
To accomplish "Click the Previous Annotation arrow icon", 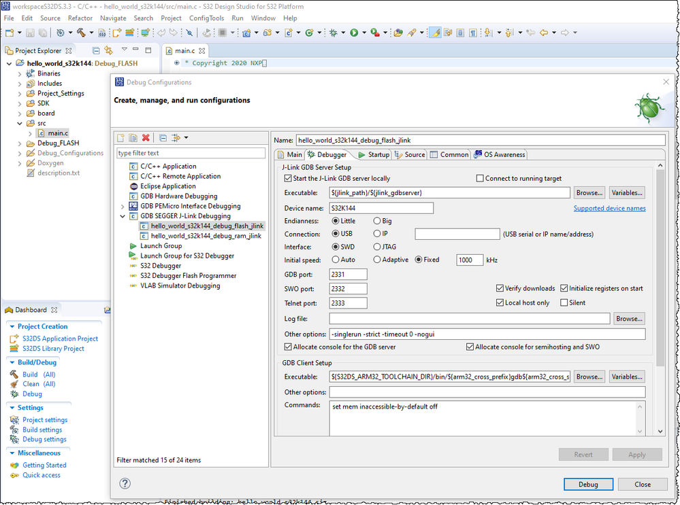I will (x=510, y=33).
